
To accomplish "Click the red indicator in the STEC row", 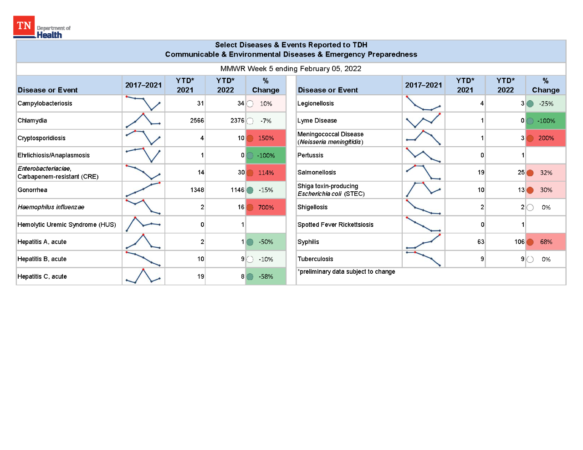I will click(530, 190).
